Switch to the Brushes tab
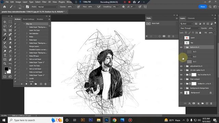The image size is (219, 123). pos(40,19)
